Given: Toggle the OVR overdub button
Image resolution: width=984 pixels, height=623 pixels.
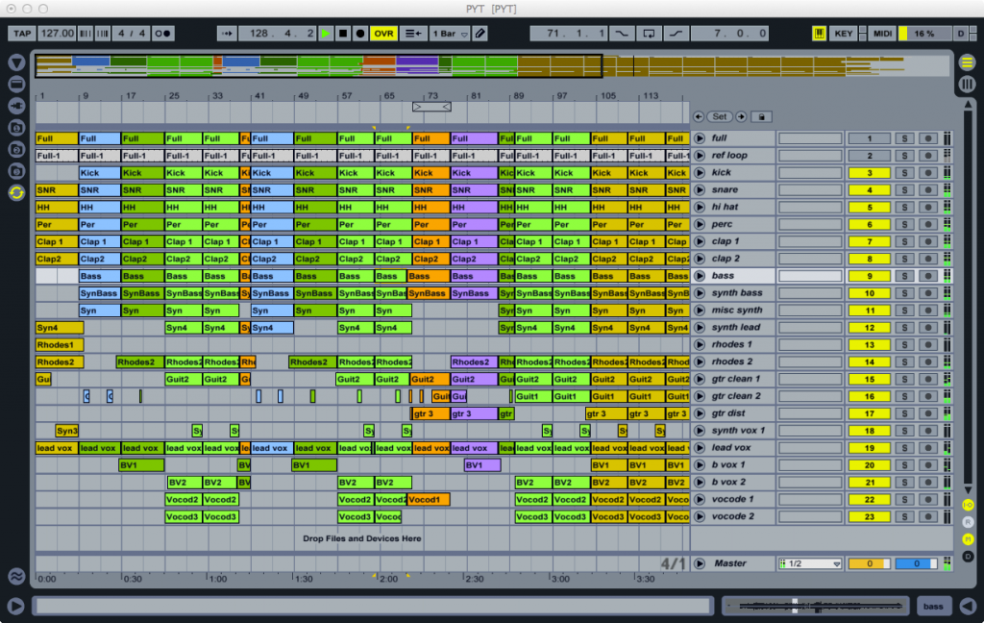Looking at the screenshot, I should (383, 34).
